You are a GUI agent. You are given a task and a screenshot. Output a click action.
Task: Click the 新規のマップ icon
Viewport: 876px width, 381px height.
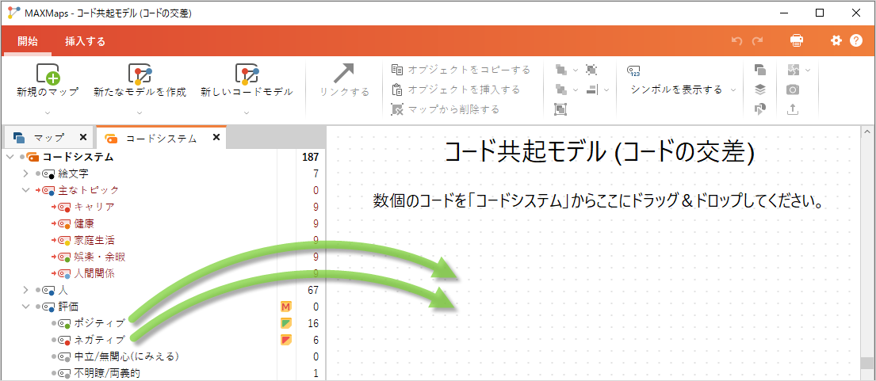coord(48,73)
